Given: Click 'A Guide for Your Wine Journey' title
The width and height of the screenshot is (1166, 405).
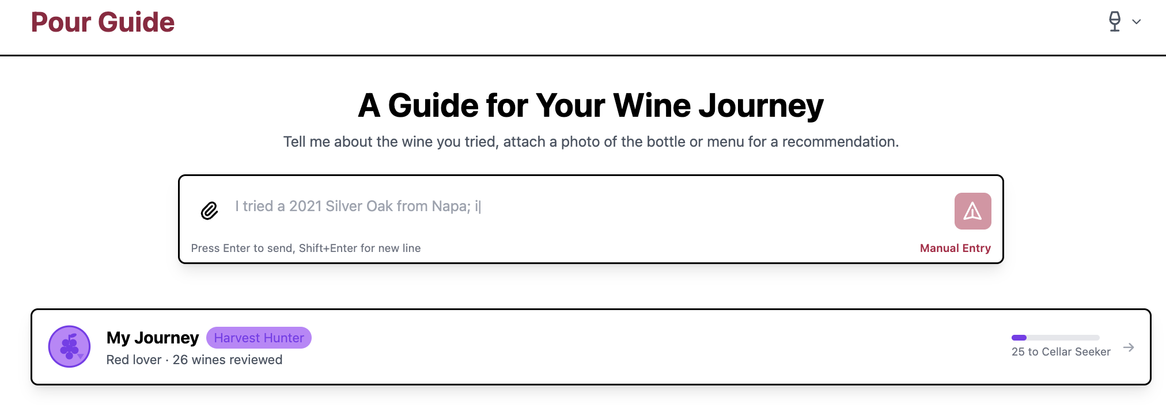Looking at the screenshot, I should (590, 106).
